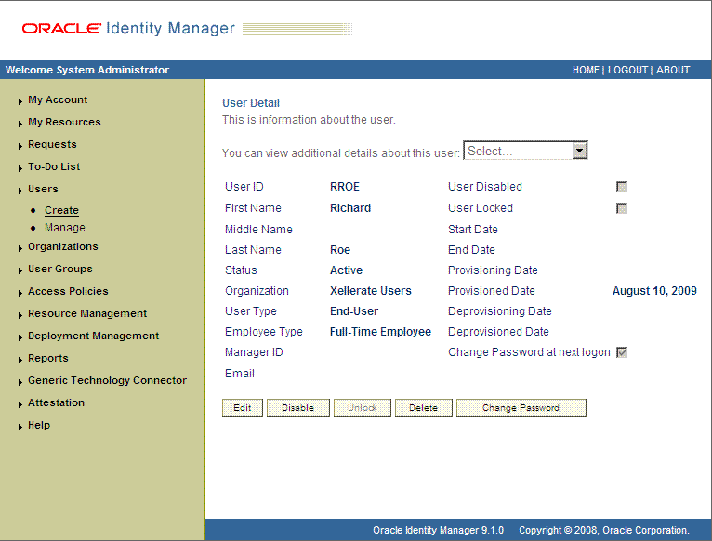
Task: Open Help menu item
Action: (39, 424)
